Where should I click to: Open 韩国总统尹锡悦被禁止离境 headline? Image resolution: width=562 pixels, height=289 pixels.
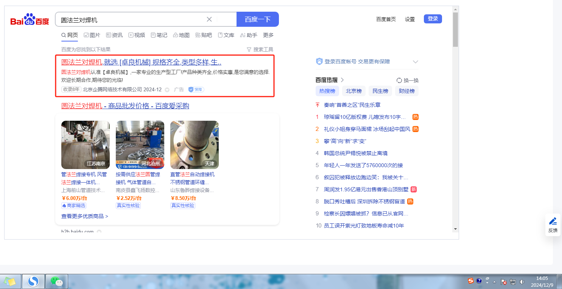point(356,153)
